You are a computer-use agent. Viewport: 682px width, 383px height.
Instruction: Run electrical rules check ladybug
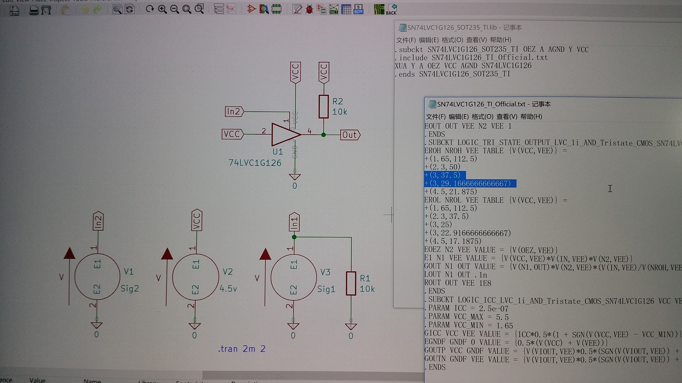309,9
